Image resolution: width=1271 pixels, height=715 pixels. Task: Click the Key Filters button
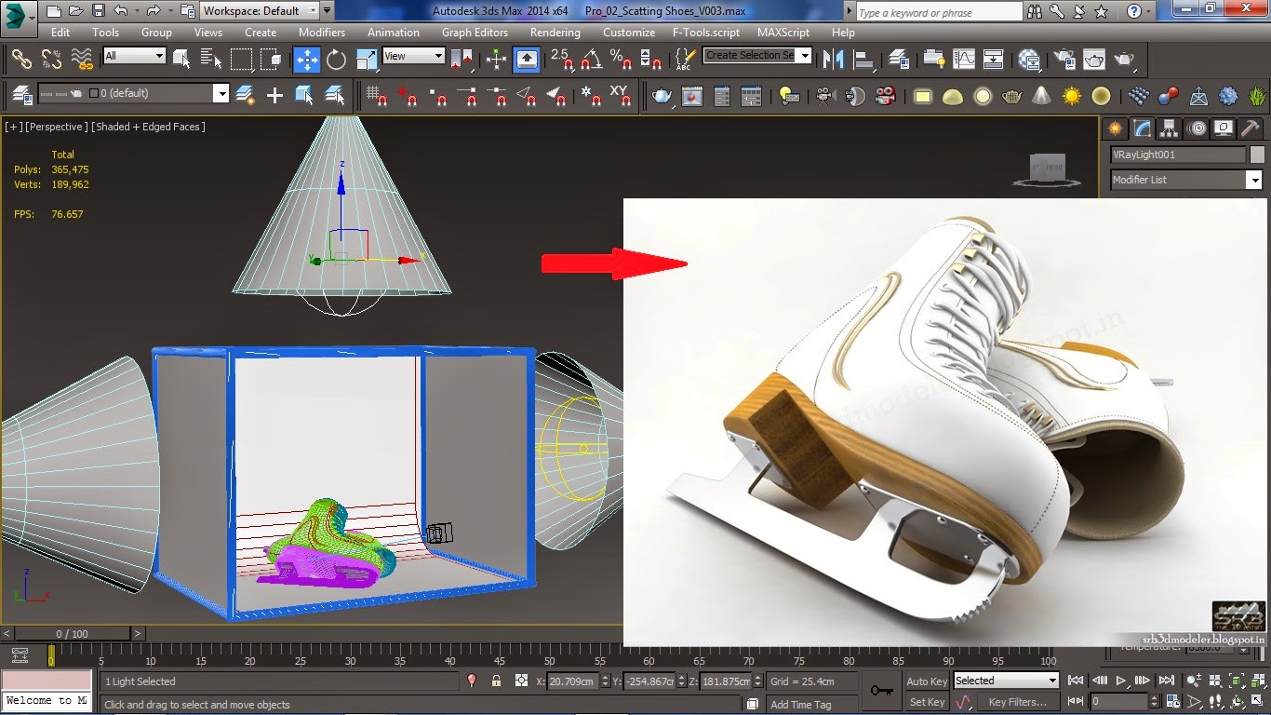[1017, 701]
